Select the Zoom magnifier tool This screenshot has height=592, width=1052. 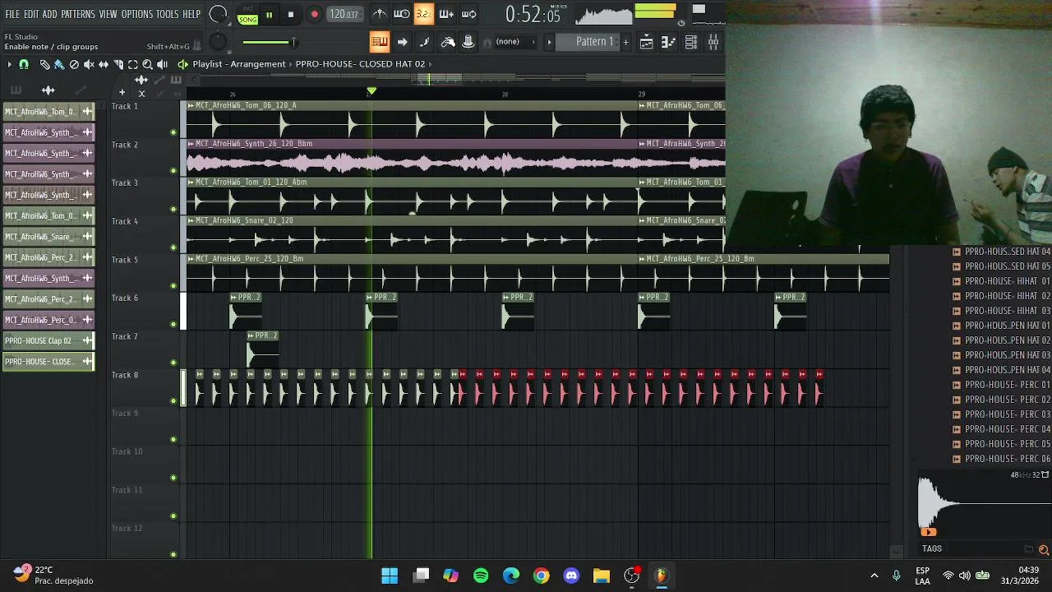click(148, 64)
